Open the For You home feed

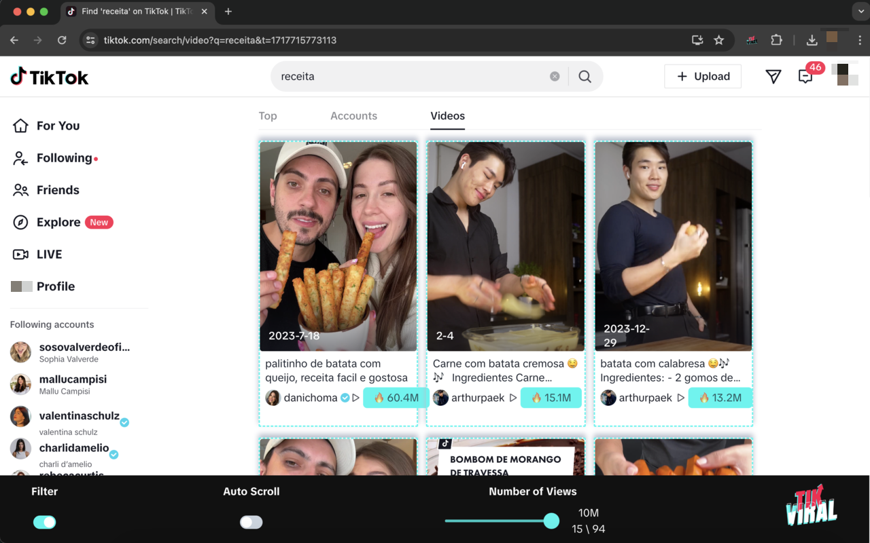pos(58,126)
